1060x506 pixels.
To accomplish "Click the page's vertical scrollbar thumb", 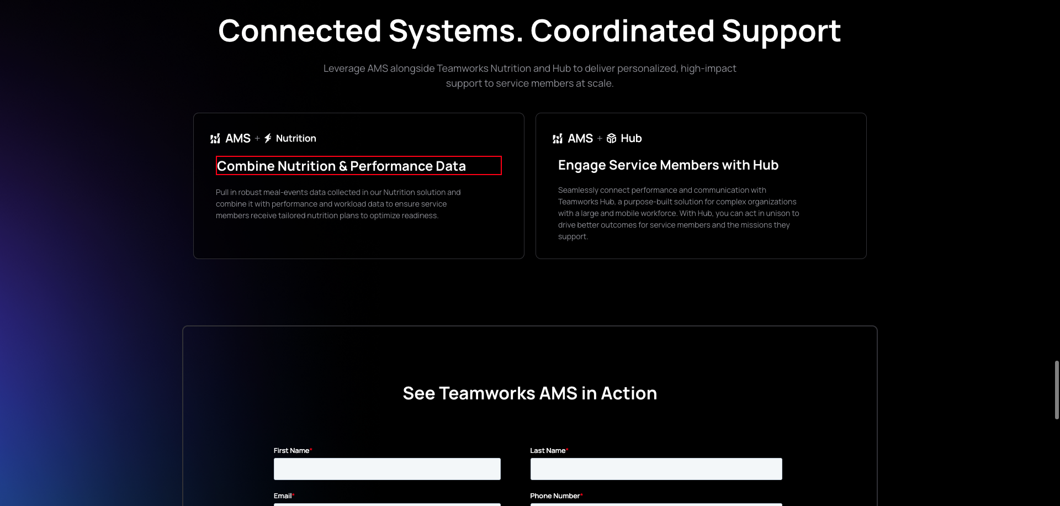I will (x=1057, y=390).
